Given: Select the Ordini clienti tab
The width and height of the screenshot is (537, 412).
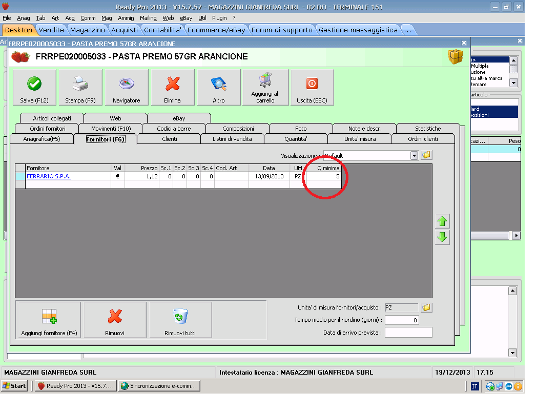Looking at the screenshot, I should click(x=423, y=139).
